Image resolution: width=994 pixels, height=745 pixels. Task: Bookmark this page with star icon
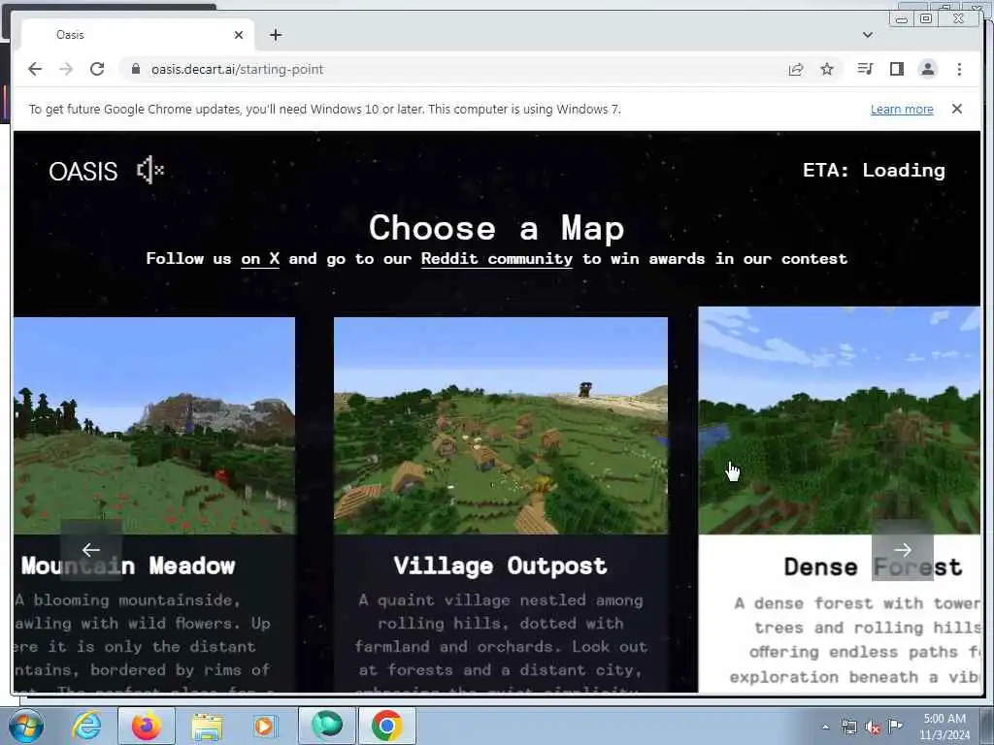827,69
